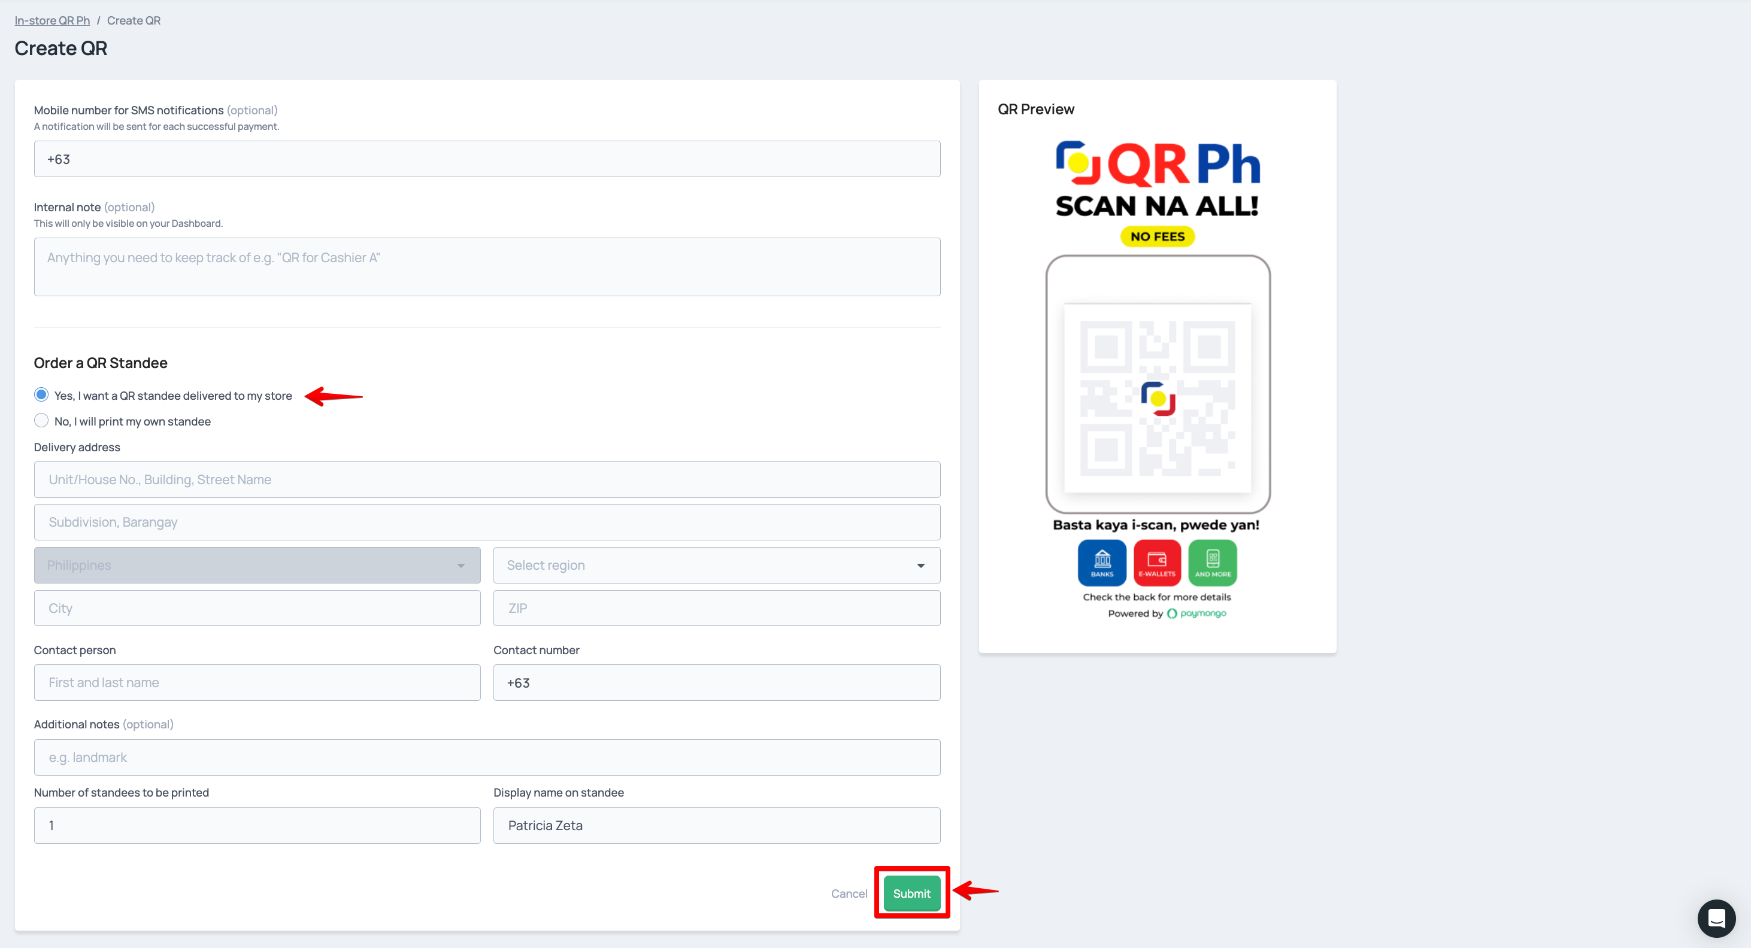
Task: Click the region dropdown arrow
Action: click(x=920, y=566)
